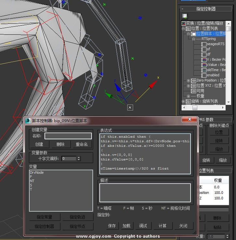Select DrvNode in the variable list

[37, 172]
